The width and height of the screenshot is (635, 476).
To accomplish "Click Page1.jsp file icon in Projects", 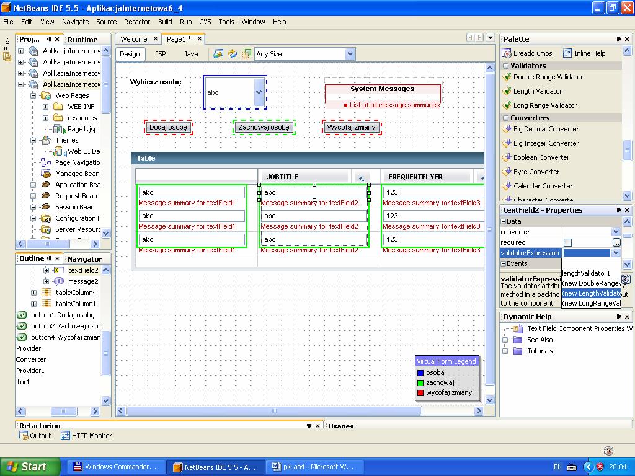I will (58, 129).
